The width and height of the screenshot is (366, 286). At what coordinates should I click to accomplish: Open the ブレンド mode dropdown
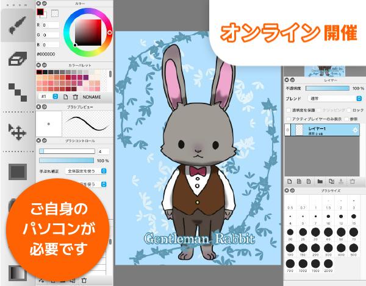click(335, 99)
